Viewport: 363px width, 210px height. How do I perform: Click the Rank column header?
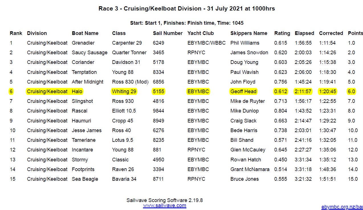[x=16, y=33]
